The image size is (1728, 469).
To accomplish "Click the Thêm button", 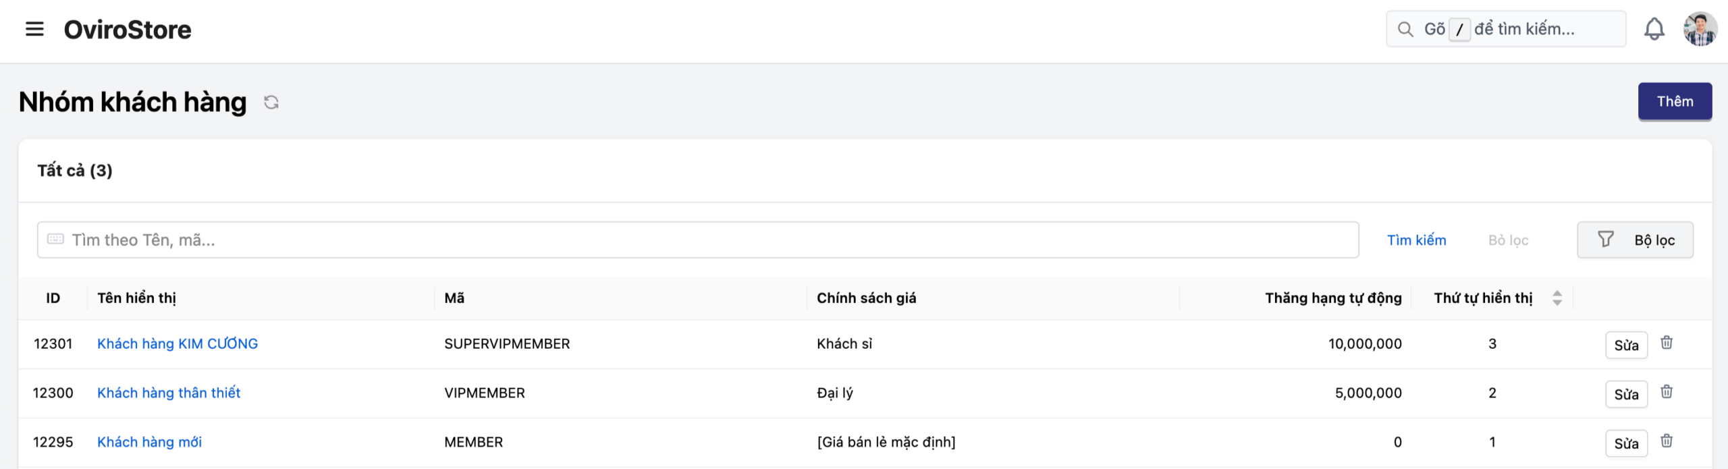I will click(1675, 102).
